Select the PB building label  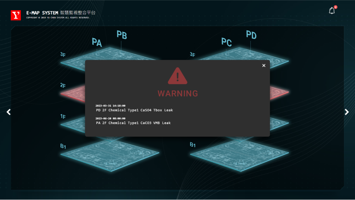pyautogui.click(x=122, y=35)
